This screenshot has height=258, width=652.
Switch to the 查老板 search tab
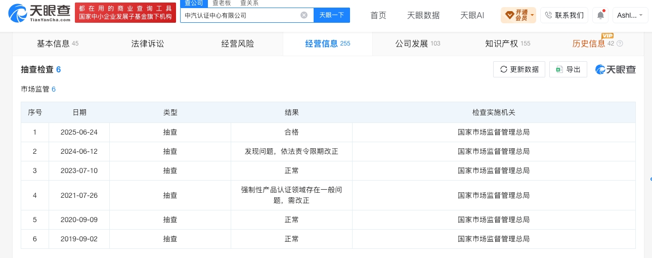coord(222,3)
